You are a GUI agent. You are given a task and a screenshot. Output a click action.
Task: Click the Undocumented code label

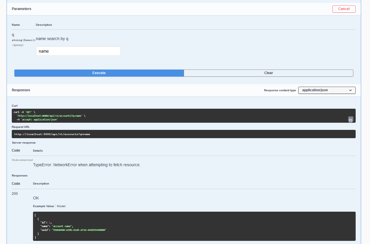pos(22,160)
